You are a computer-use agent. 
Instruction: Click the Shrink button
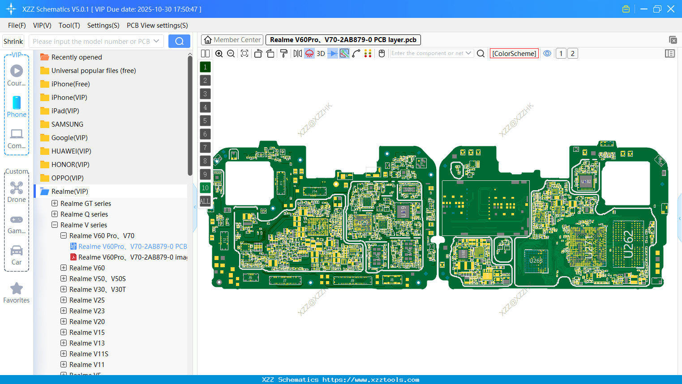pyautogui.click(x=13, y=41)
